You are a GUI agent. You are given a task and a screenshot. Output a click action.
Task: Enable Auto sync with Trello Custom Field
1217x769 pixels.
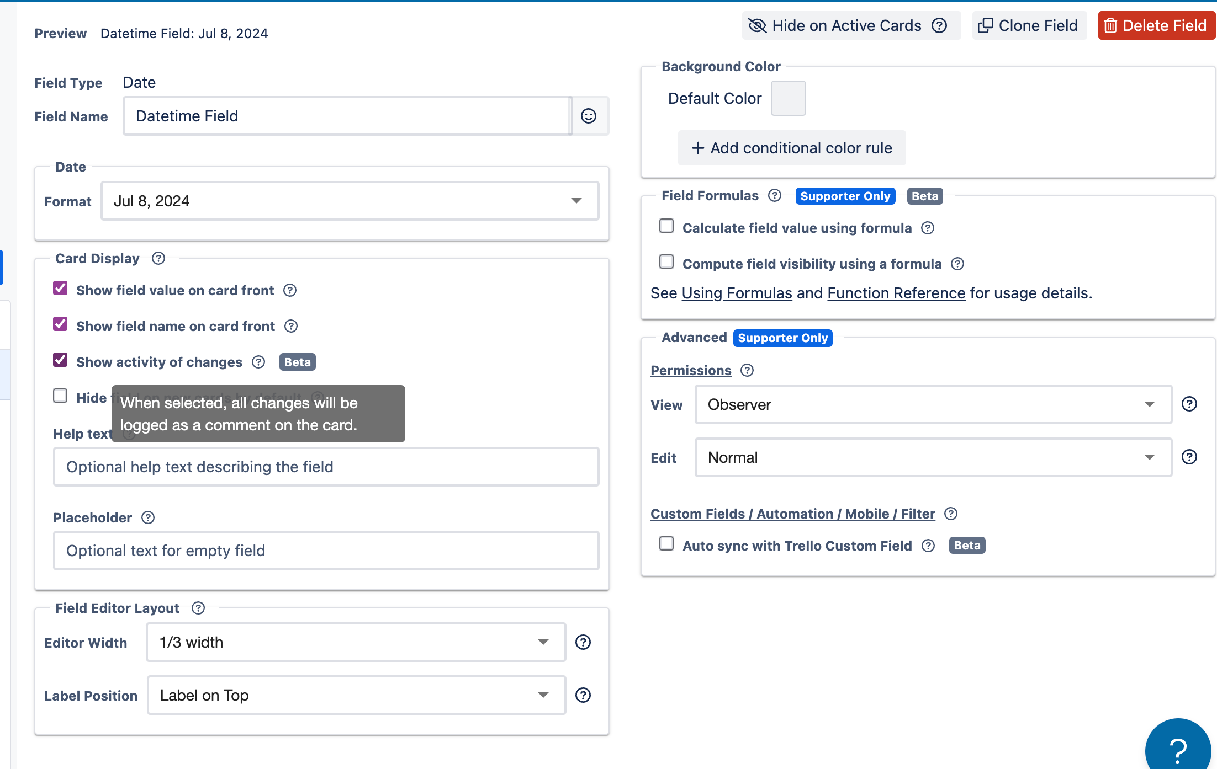click(x=666, y=544)
